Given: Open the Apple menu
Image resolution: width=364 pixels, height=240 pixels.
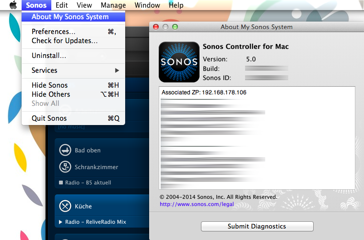Looking at the screenshot, I should [x=13, y=5].
